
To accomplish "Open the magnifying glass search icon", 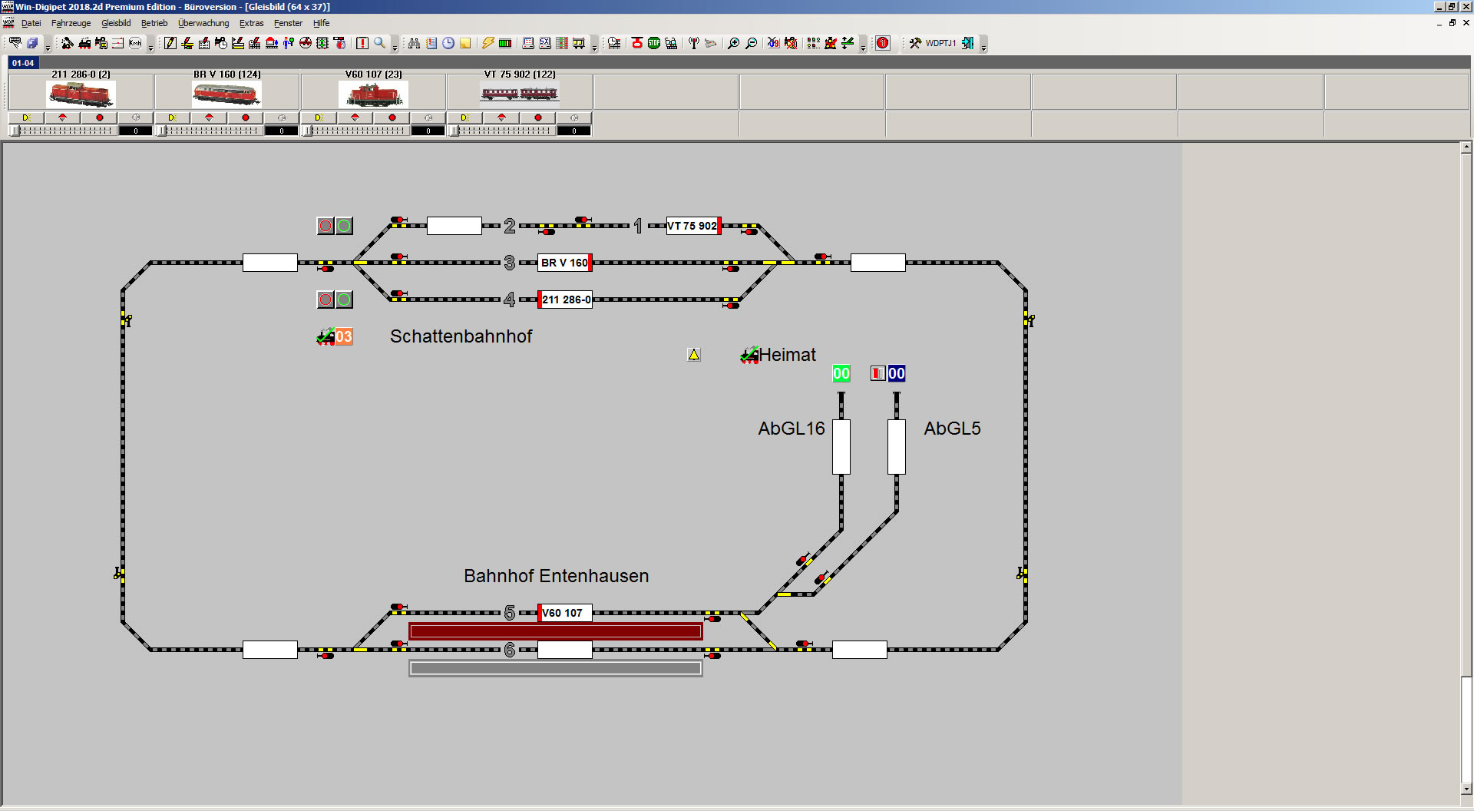I will click(x=379, y=43).
